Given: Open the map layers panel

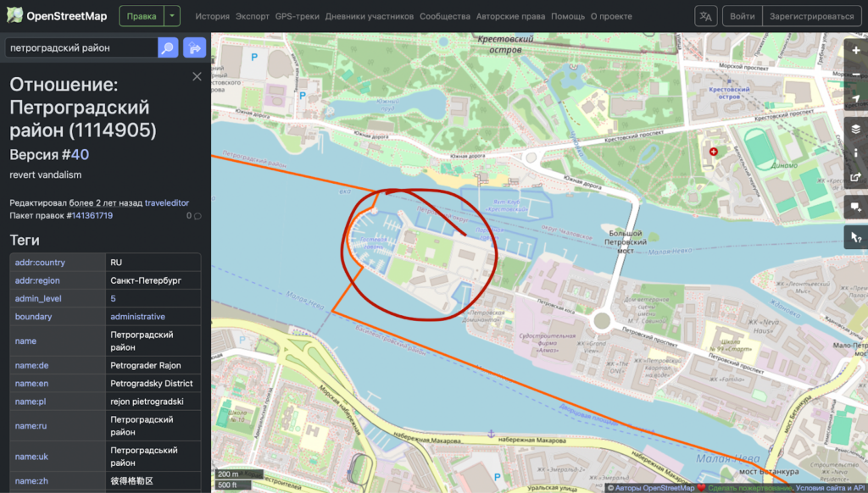Looking at the screenshot, I should tap(855, 129).
